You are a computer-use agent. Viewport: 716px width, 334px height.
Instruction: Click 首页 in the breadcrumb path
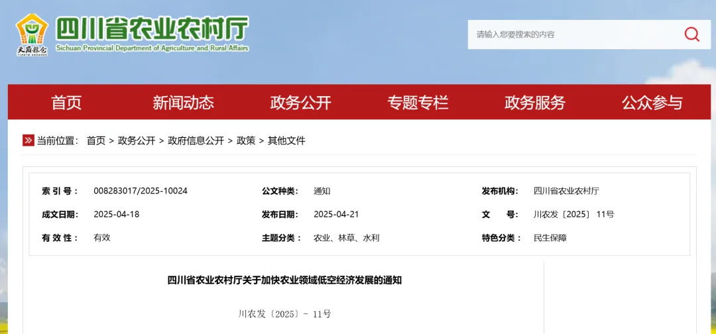(96, 140)
